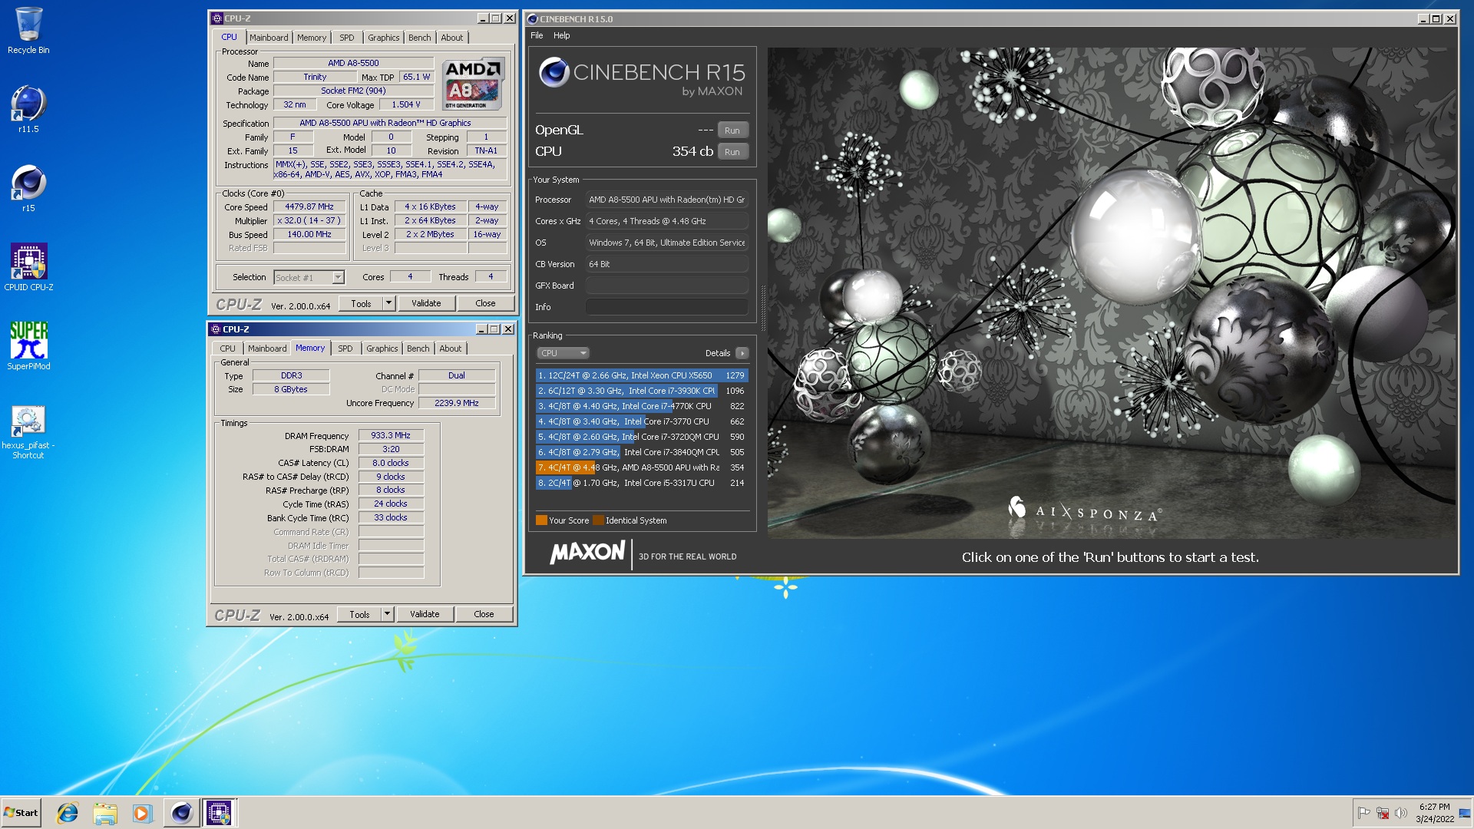Open the CPU ranking type dropdown
1474x829 pixels.
pyautogui.click(x=563, y=353)
